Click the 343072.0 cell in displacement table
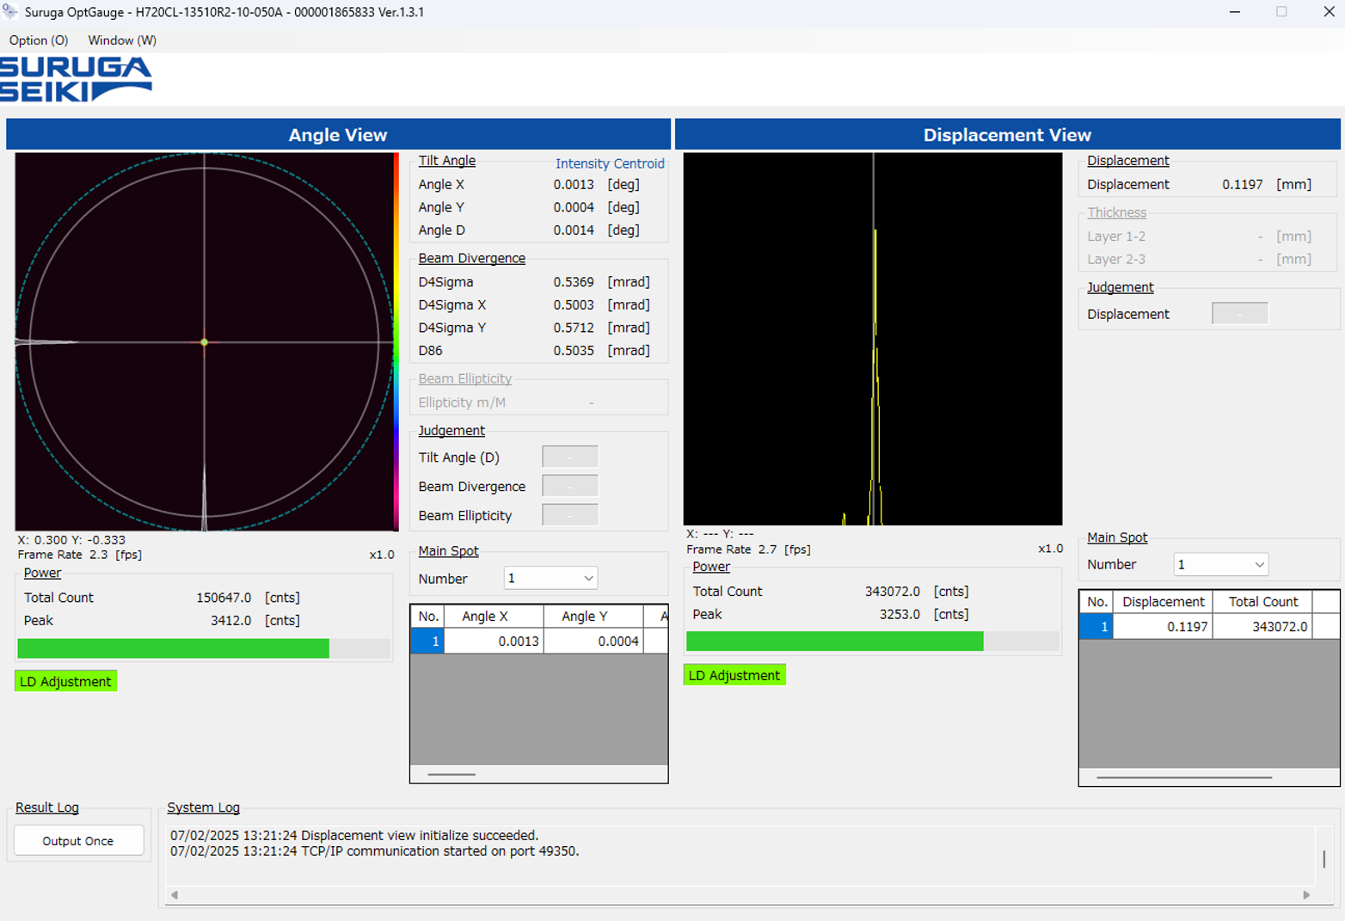The width and height of the screenshot is (1345, 921). (1262, 626)
